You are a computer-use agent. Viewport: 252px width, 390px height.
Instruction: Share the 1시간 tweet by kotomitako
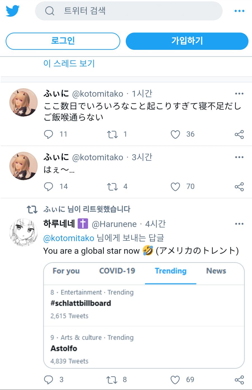[239, 134]
